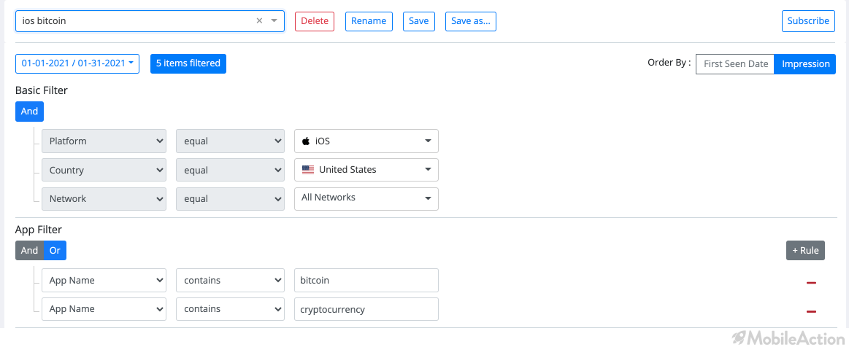The image size is (849, 347).
Task: Open the All Networks dropdown
Action: pos(366,198)
